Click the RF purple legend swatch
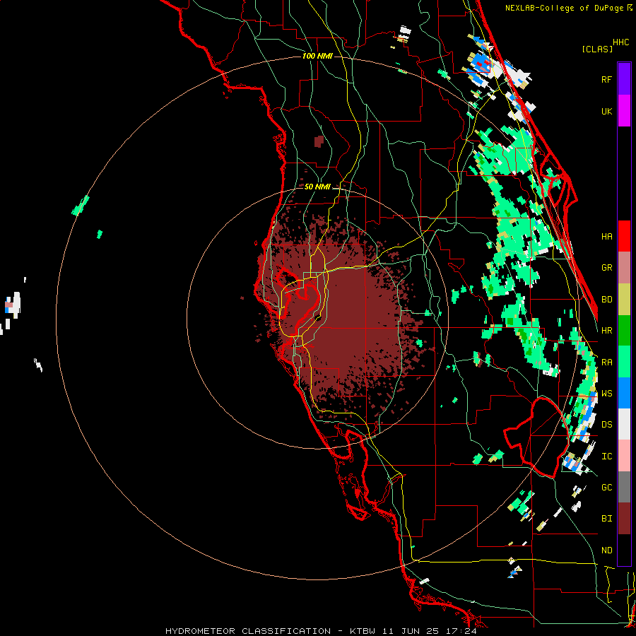Screen dimensions: 636x636 point(624,79)
